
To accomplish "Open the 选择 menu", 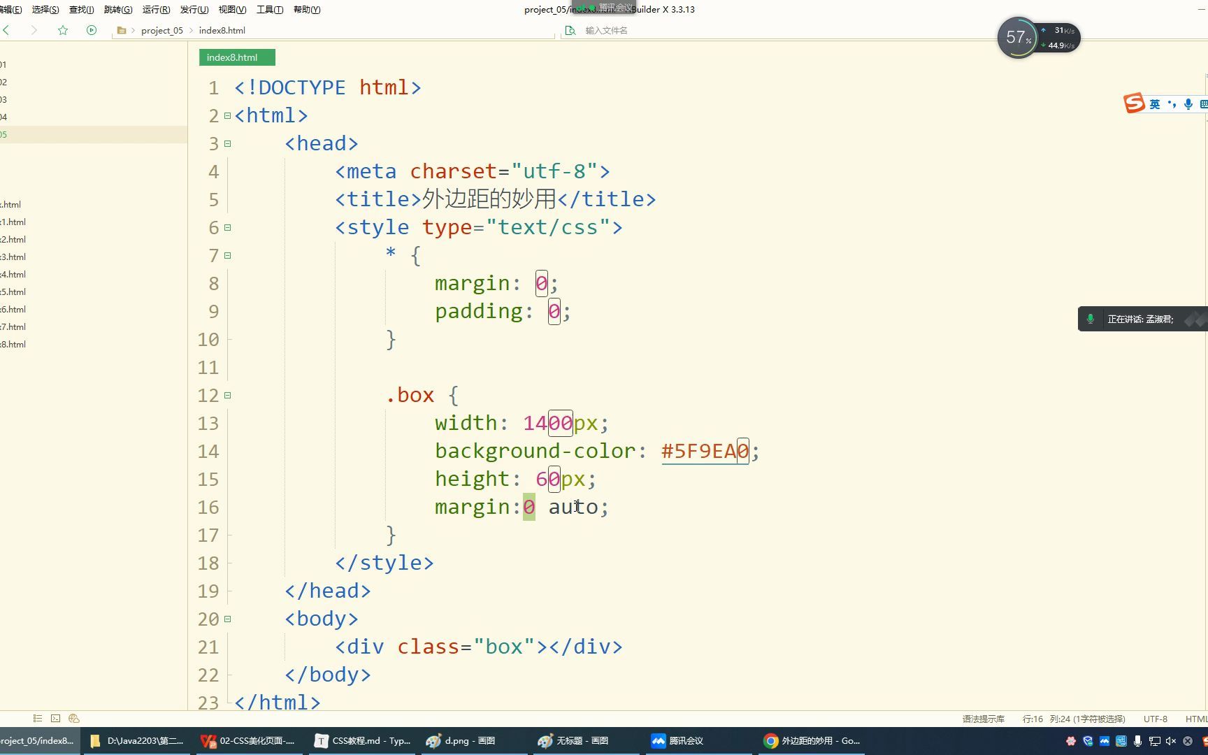I will click(45, 9).
